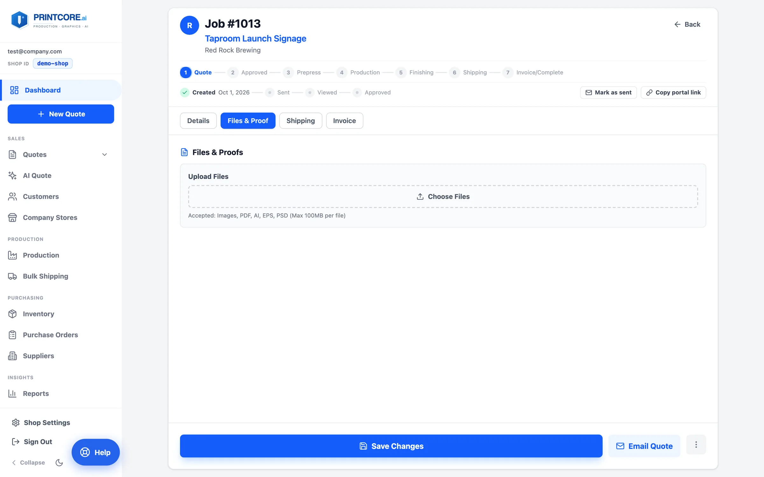This screenshot has height=477, width=764.
Task: Go to Suppliers page
Action: click(x=38, y=356)
